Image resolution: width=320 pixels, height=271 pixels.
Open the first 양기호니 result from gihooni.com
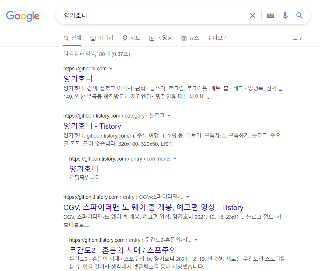pos(78,79)
